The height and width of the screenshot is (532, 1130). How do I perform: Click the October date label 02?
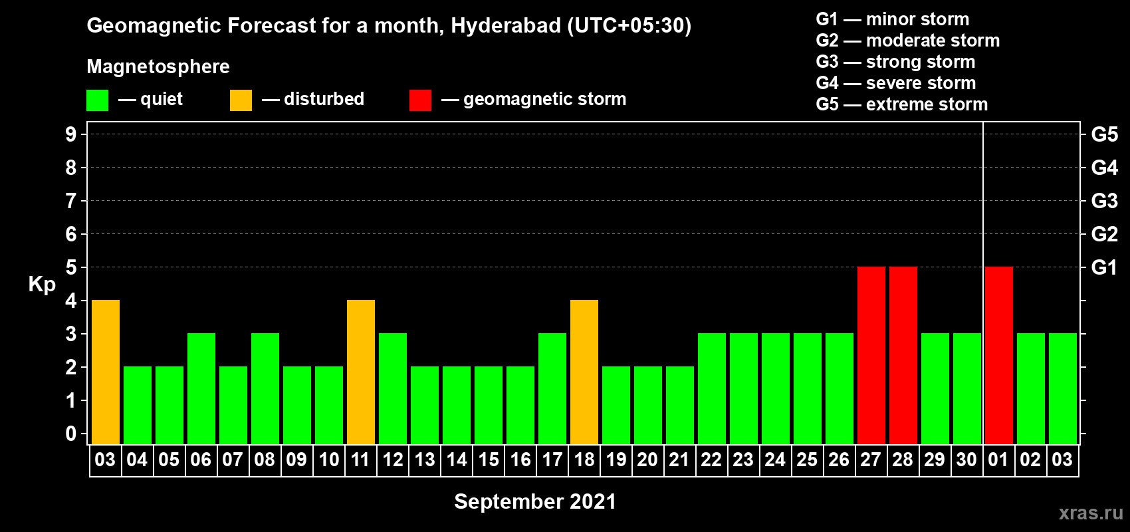pyautogui.click(x=1030, y=460)
